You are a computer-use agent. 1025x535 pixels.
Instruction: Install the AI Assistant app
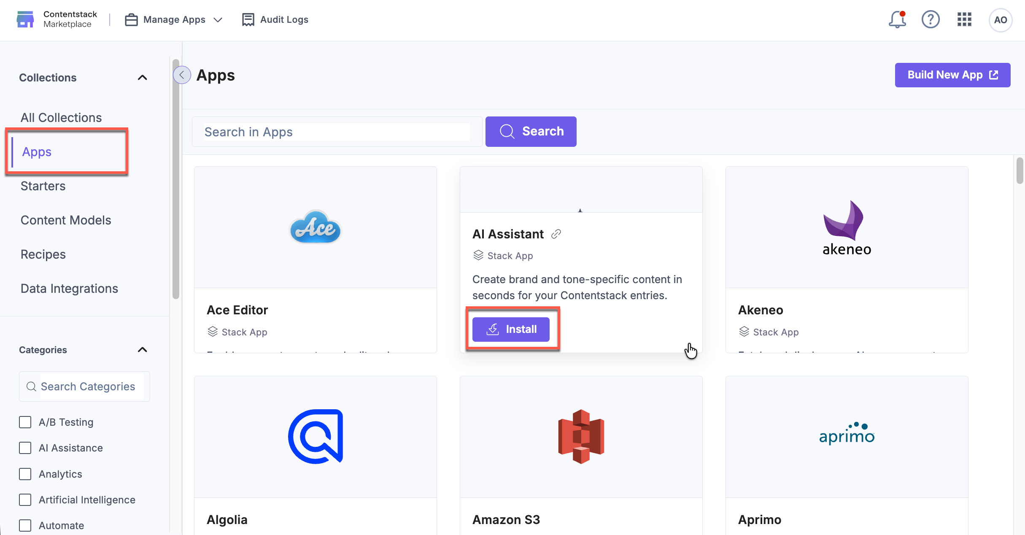click(511, 329)
